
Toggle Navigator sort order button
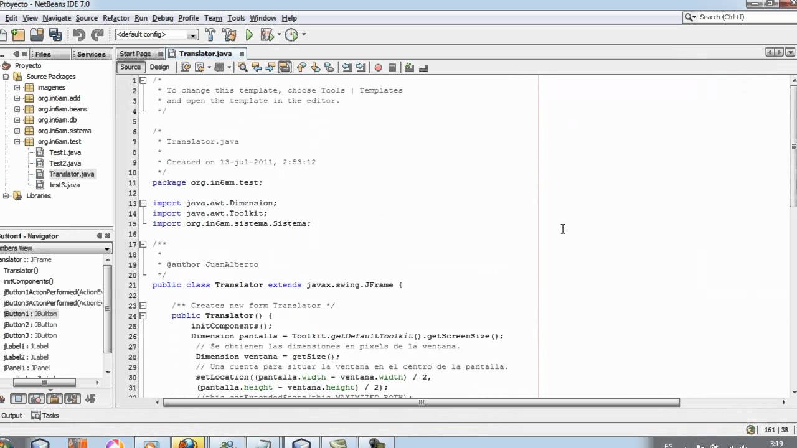click(90, 399)
